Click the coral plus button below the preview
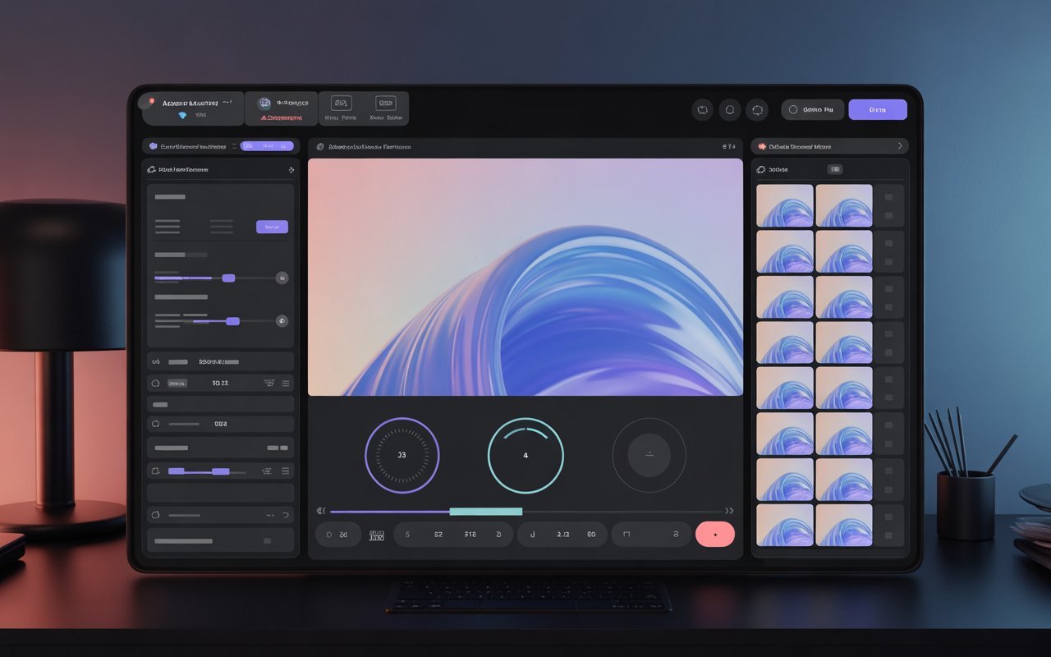The image size is (1051, 657). click(x=715, y=534)
